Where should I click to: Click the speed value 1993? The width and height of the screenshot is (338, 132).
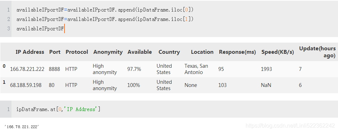(266, 69)
